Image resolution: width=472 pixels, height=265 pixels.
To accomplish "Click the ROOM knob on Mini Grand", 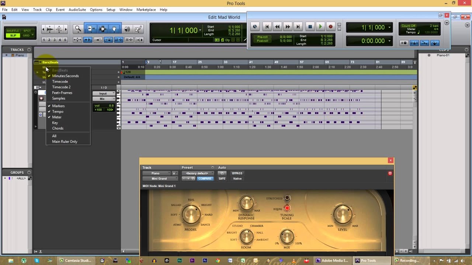I will [247, 237].
